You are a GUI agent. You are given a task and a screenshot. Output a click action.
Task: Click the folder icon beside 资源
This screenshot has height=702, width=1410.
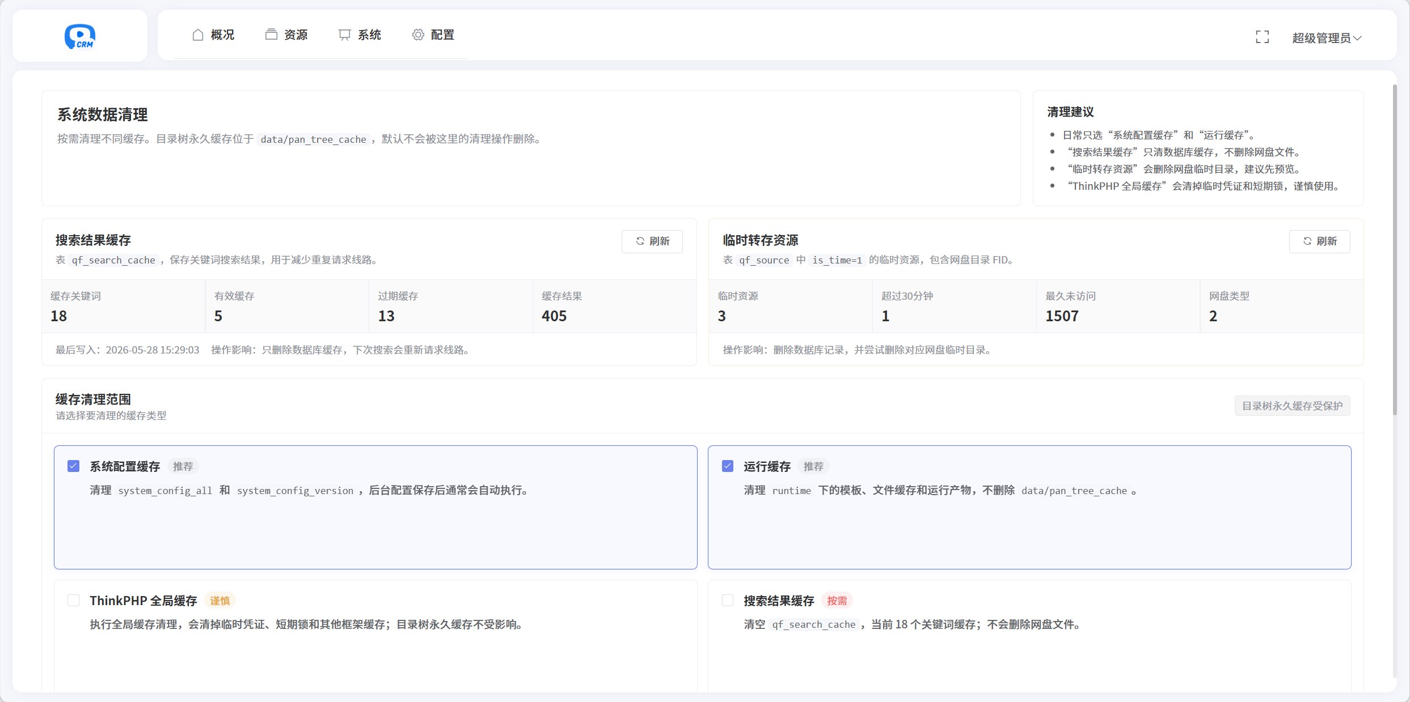[271, 35]
